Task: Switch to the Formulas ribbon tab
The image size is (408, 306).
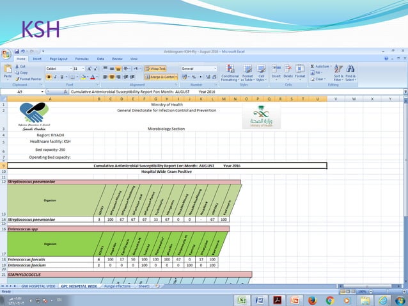Action: click(81, 58)
